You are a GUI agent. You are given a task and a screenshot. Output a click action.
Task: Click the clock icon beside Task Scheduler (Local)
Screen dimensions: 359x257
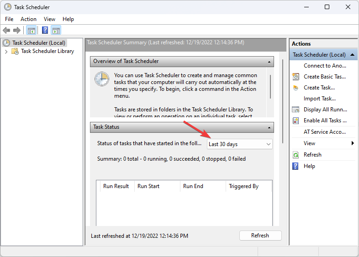click(6, 43)
